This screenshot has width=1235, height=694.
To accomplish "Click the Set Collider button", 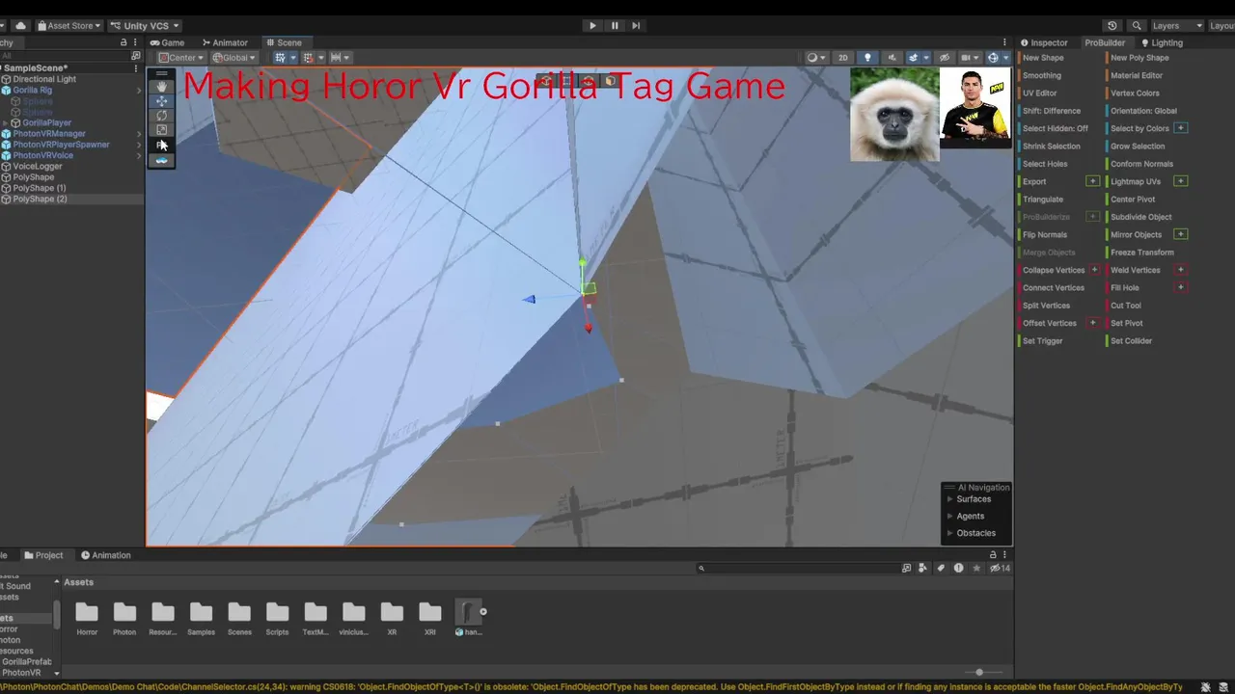I will tap(1131, 341).
